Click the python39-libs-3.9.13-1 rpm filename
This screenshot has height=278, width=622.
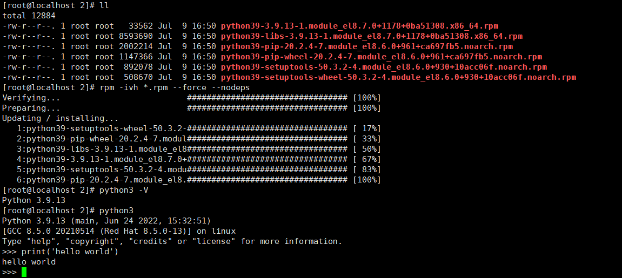click(x=372, y=36)
